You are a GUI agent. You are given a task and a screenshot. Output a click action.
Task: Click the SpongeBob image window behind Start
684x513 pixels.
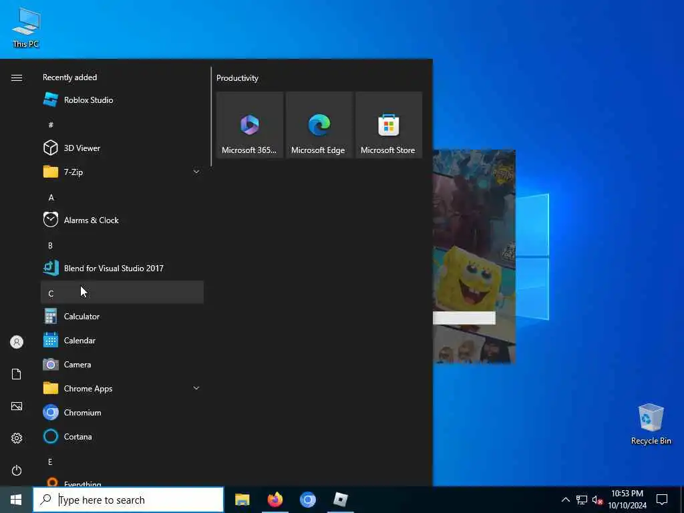pyautogui.click(x=474, y=256)
